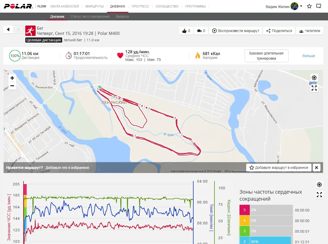Click kilometer marker 2 on map

(182, 134)
